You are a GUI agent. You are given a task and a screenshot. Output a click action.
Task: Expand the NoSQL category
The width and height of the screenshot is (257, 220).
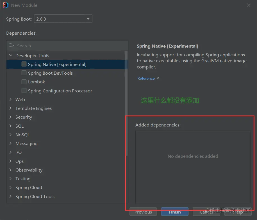click(10, 134)
